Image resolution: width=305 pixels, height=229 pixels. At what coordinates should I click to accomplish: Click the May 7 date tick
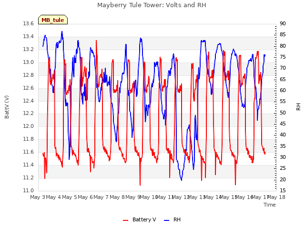point(101,197)
